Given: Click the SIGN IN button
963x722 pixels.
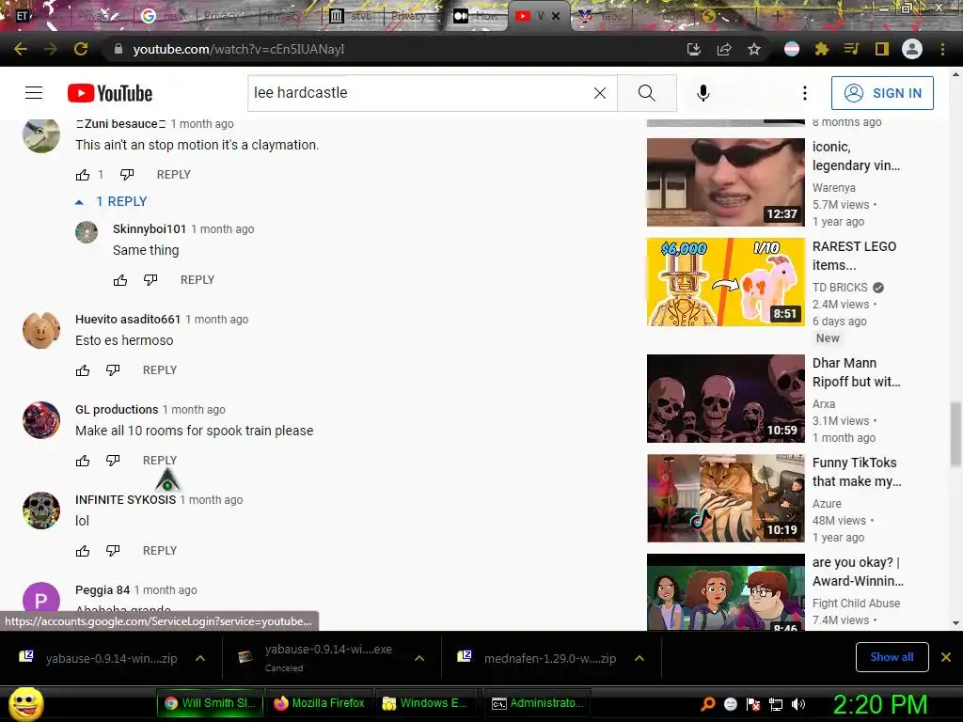Looking at the screenshot, I should click(882, 93).
